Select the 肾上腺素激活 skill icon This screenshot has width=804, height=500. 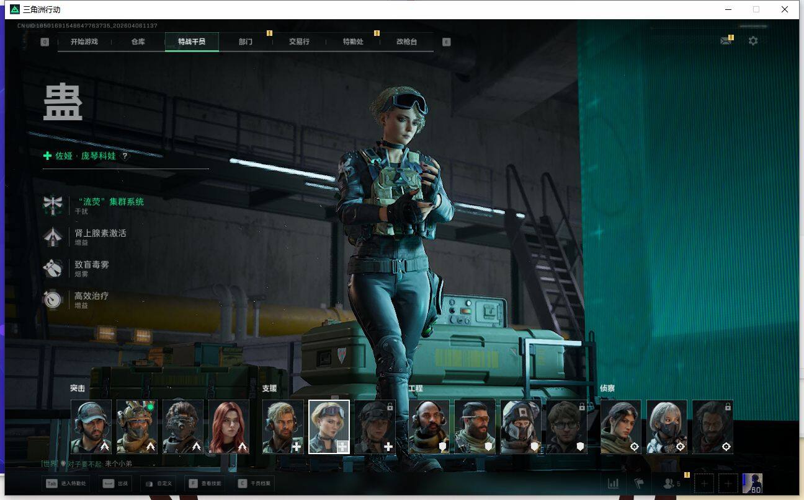[53, 237]
